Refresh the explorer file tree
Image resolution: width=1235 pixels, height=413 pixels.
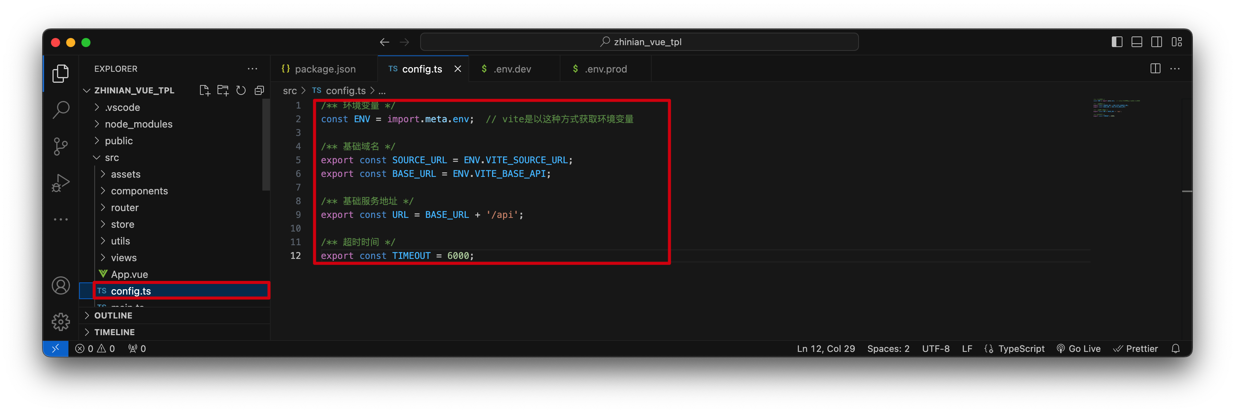tap(241, 90)
